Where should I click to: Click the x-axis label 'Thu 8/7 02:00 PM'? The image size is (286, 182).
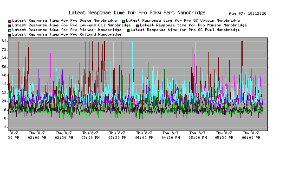click(x=37, y=135)
